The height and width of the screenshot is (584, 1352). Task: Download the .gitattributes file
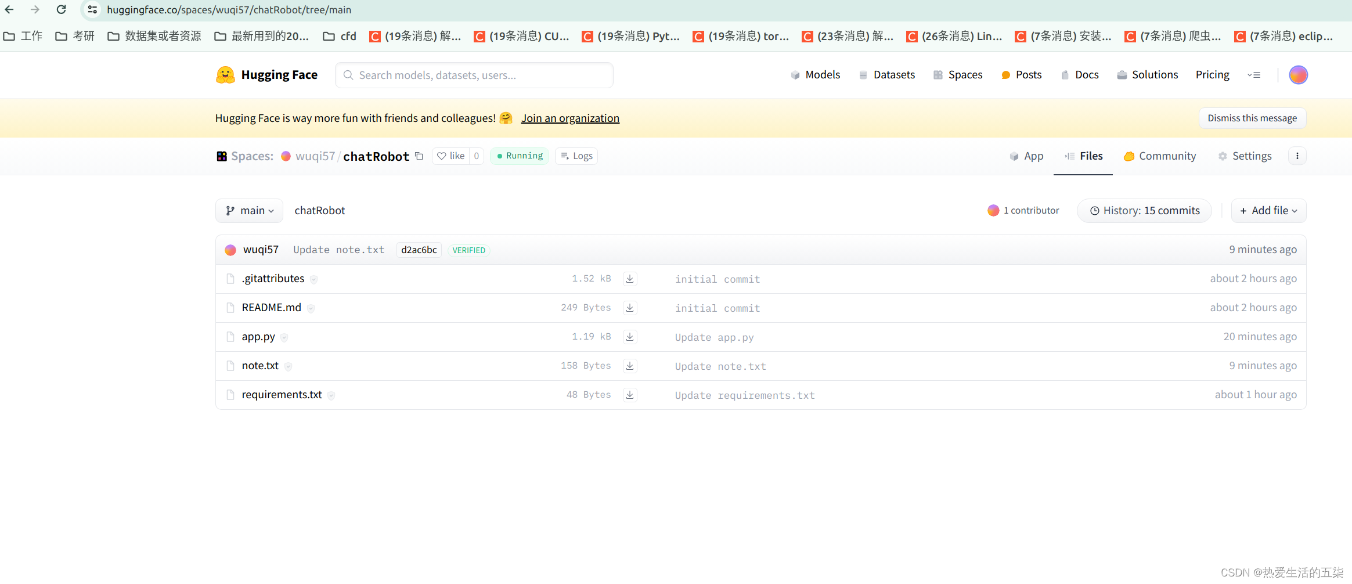(x=630, y=279)
